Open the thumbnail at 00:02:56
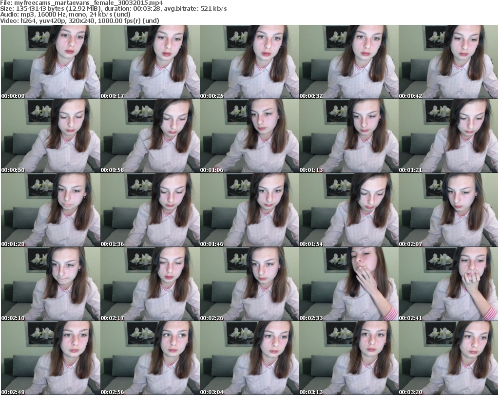 [x=150, y=358]
